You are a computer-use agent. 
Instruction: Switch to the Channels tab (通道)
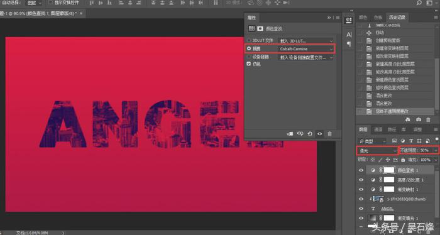point(378,129)
